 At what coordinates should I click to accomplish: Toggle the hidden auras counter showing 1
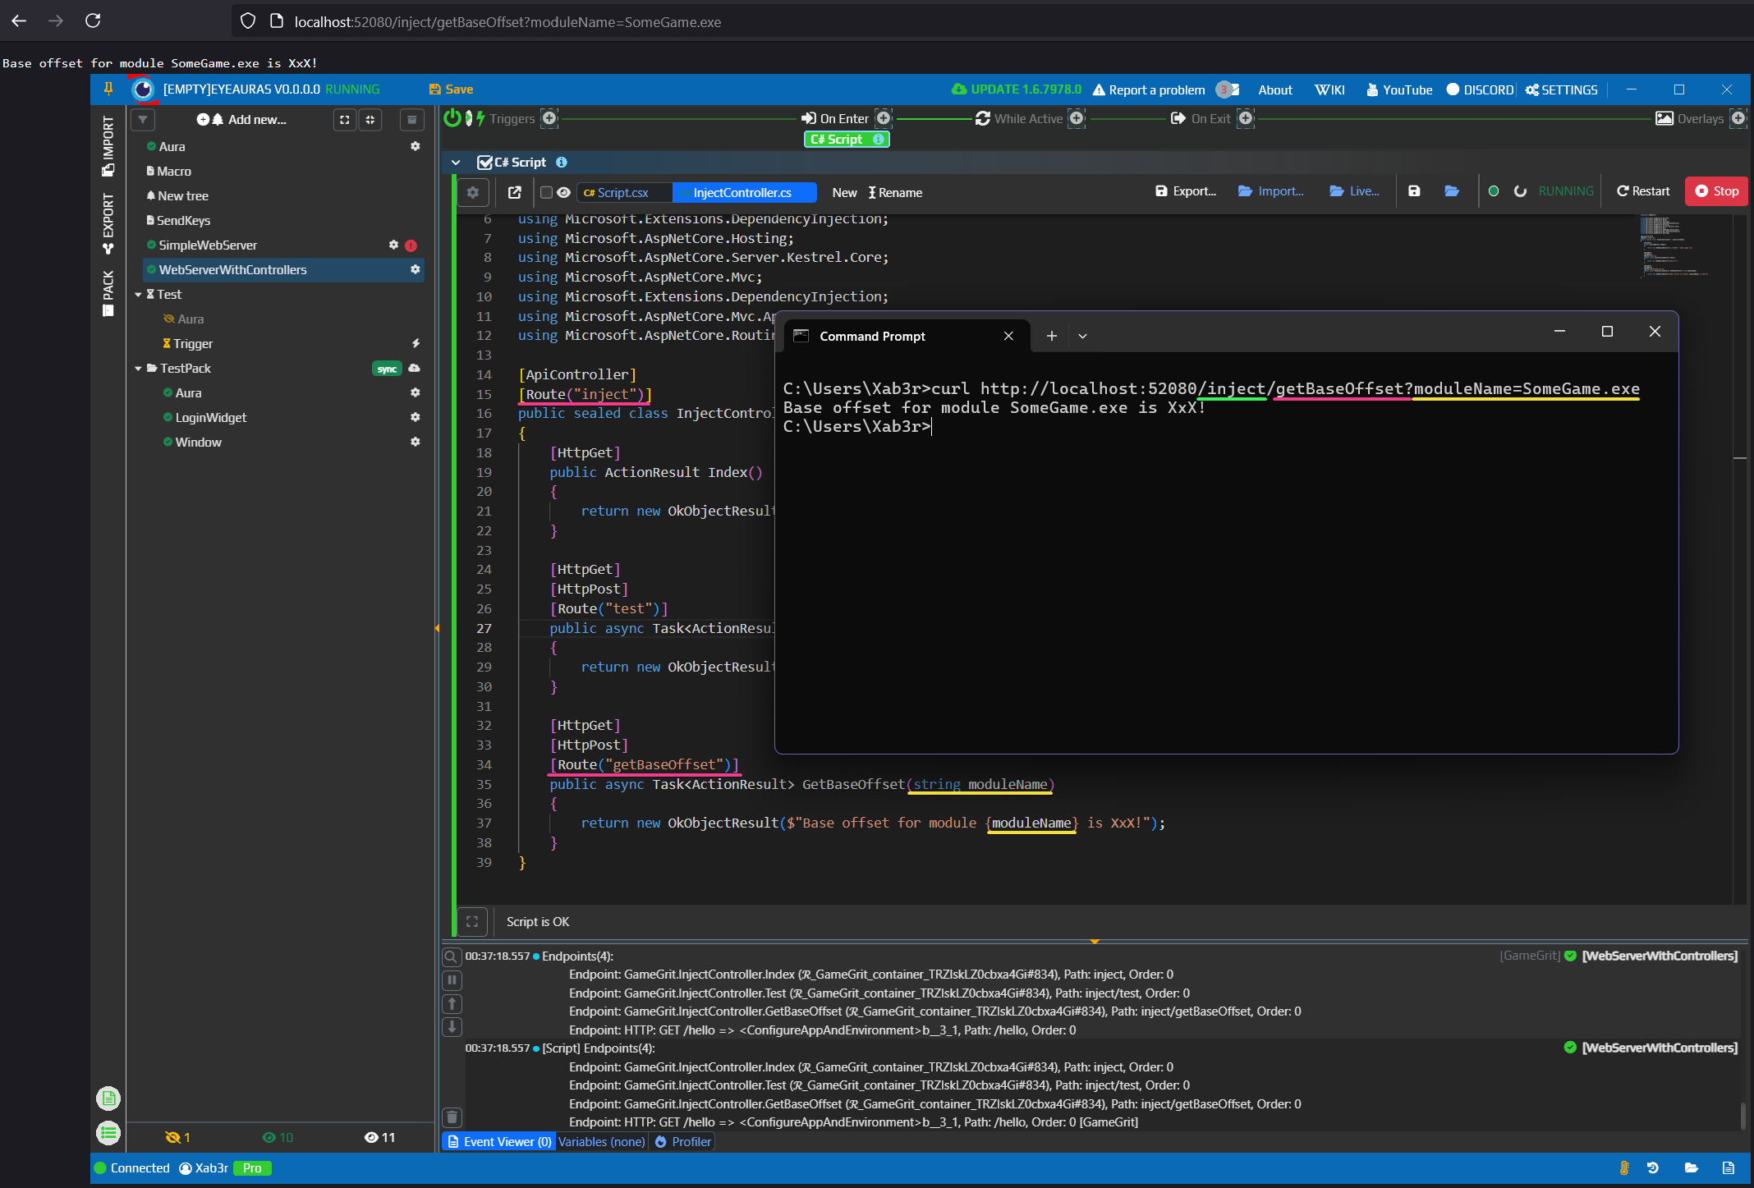pyautogui.click(x=177, y=1137)
